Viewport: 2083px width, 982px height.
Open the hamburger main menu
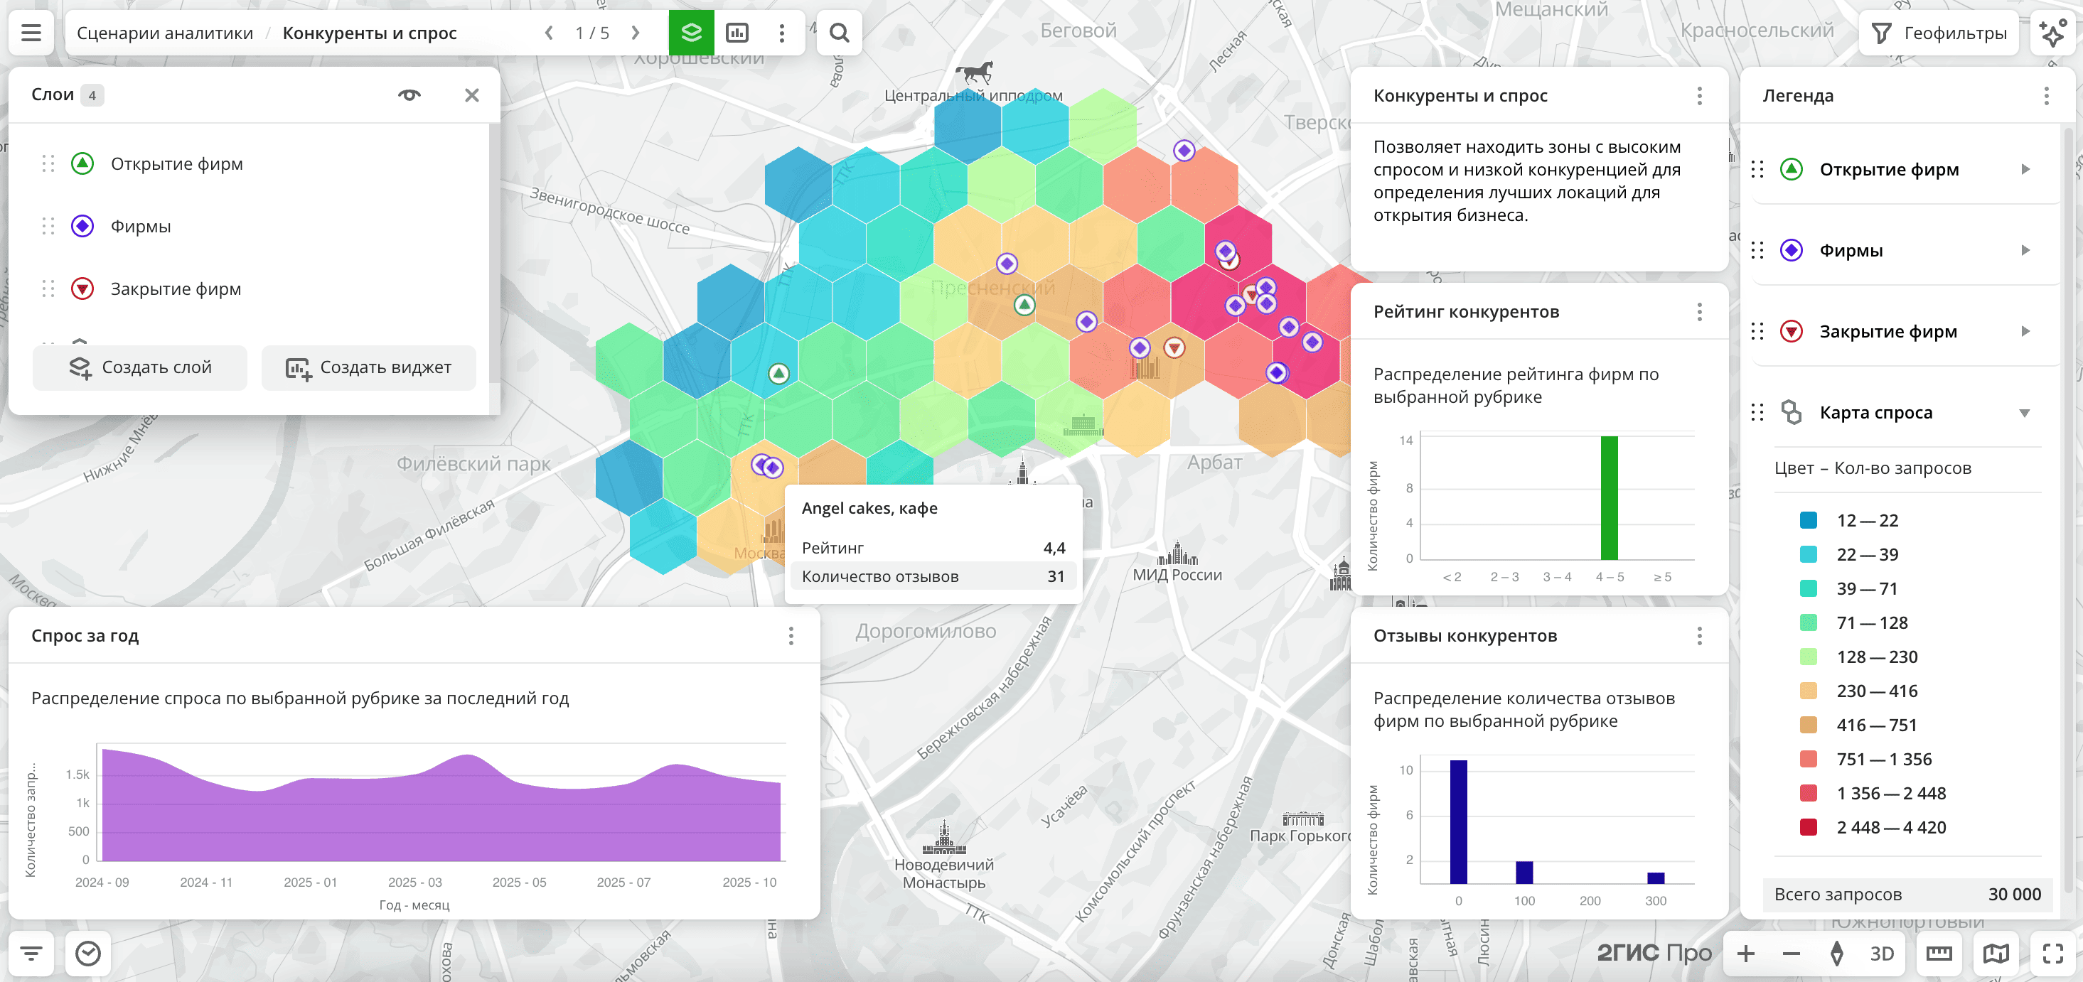(31, 33)
